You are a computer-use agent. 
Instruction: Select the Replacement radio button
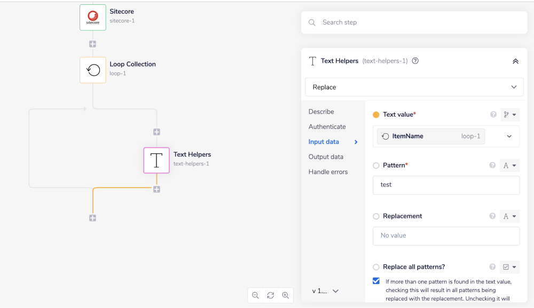click(376, 216)
